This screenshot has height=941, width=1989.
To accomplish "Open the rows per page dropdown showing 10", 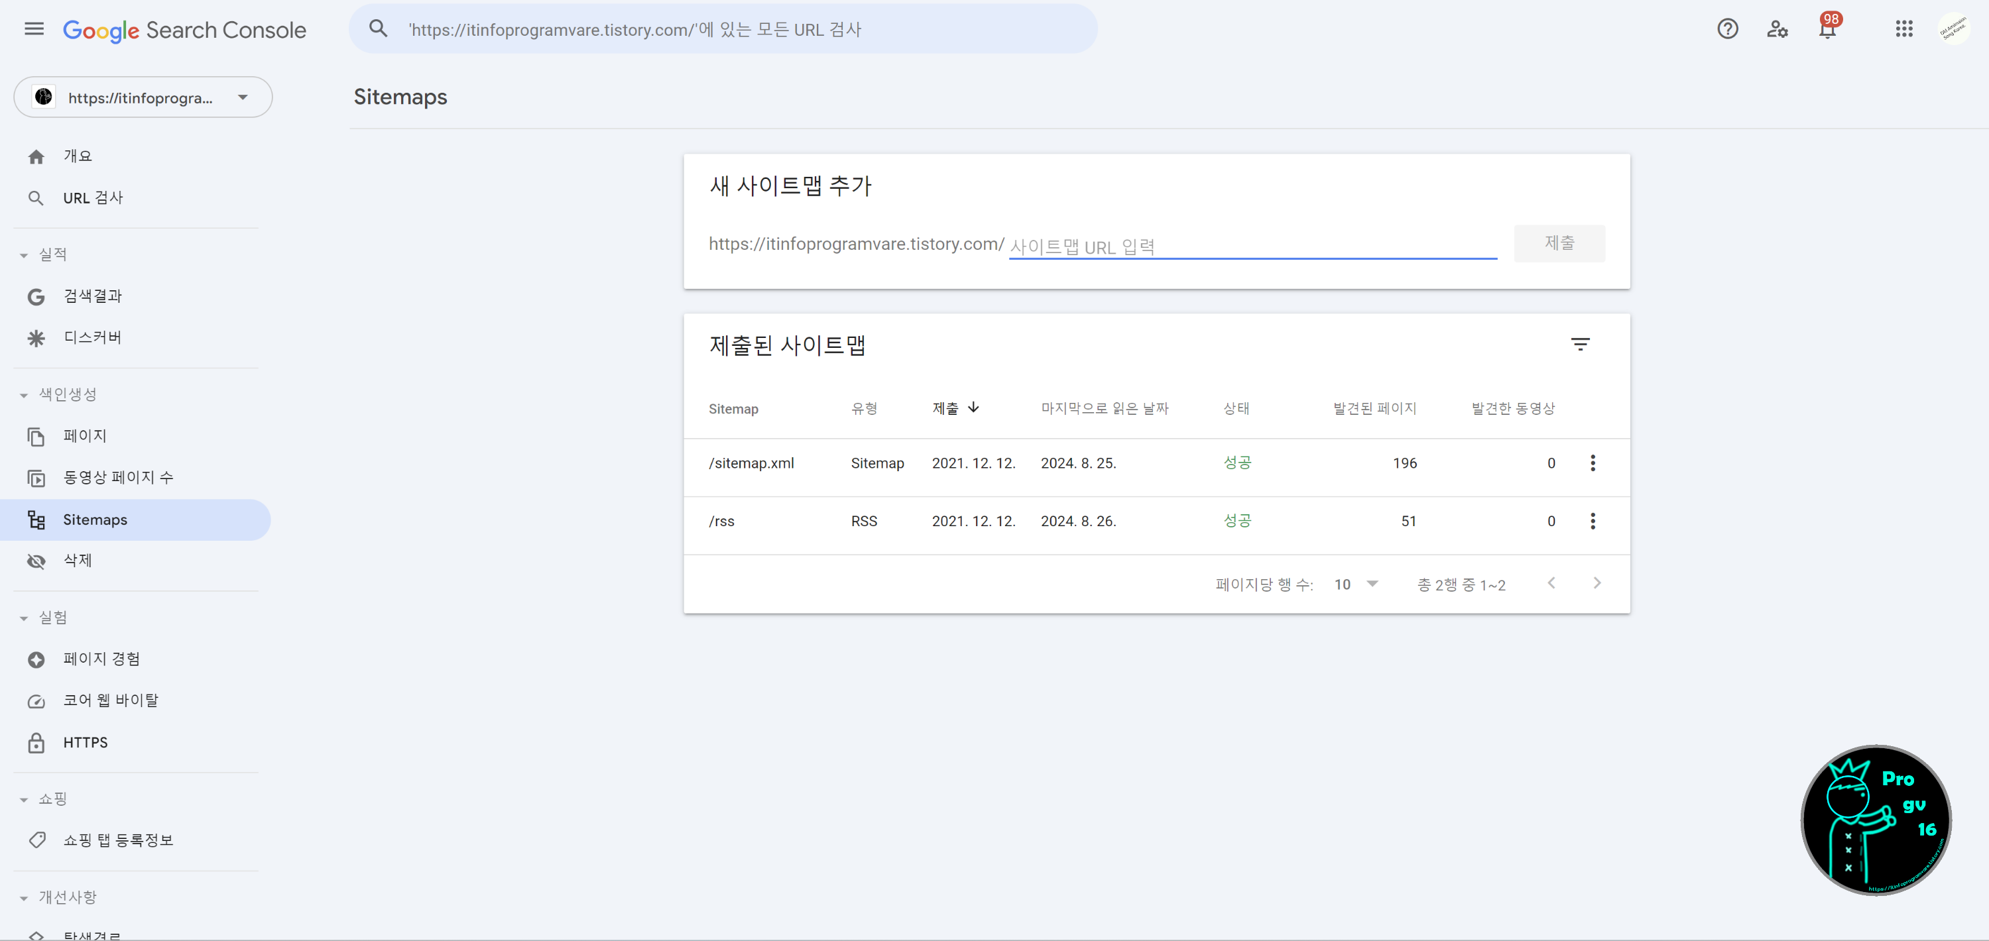I will click(1356, 584).
